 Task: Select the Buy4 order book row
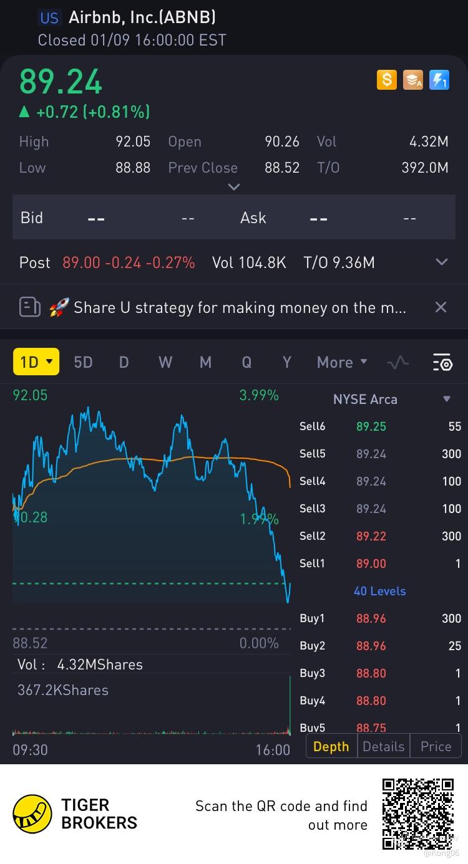381,701
